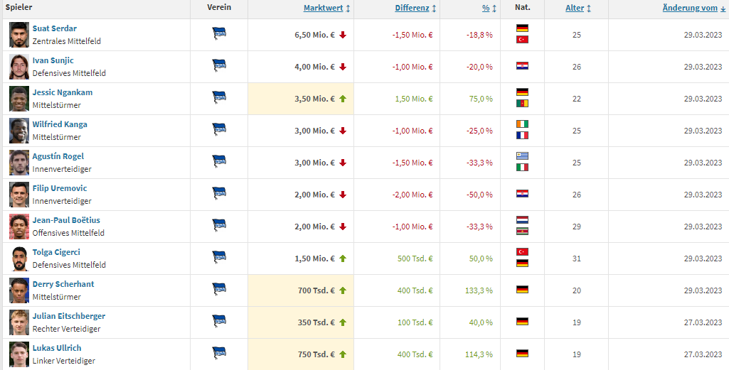The image size is (729, 370).
Task: Click Uruguay flag for Agustín Rogel
Action: tap(522, 156)
